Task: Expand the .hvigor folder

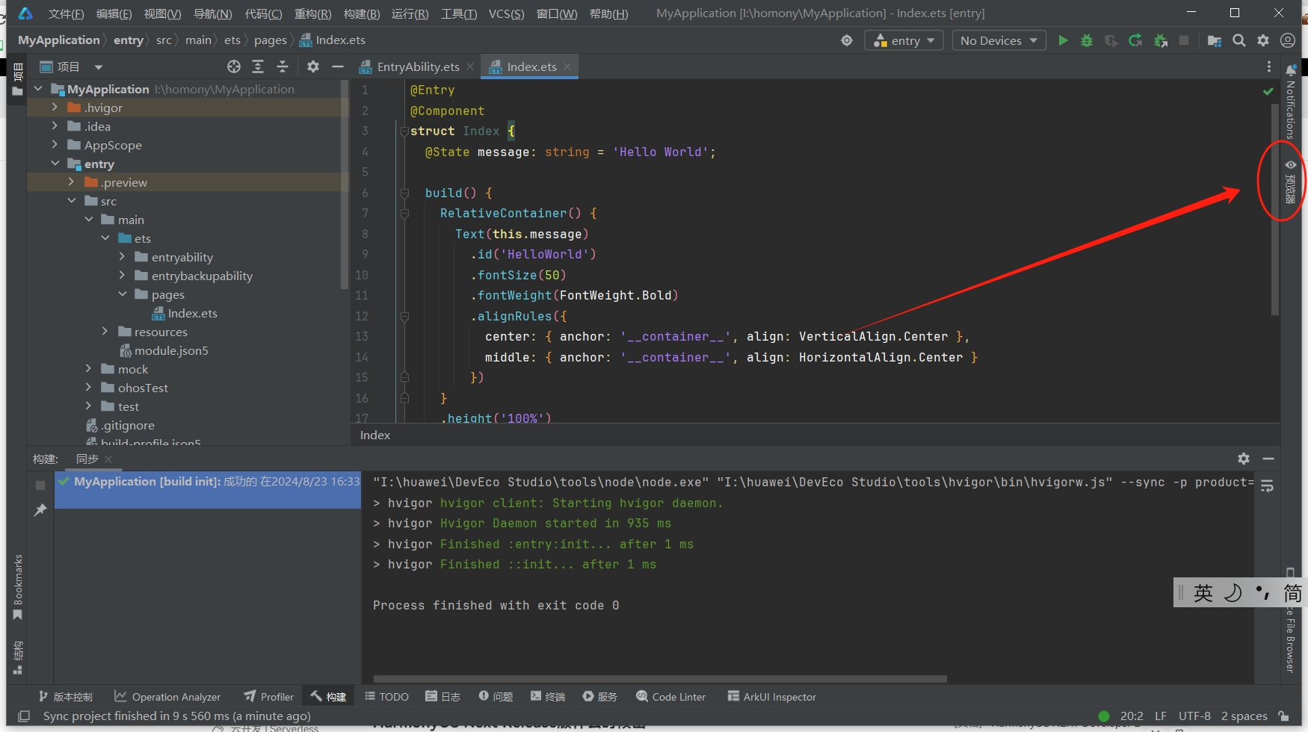Action: pyautogui.click(x=55, y=108)
